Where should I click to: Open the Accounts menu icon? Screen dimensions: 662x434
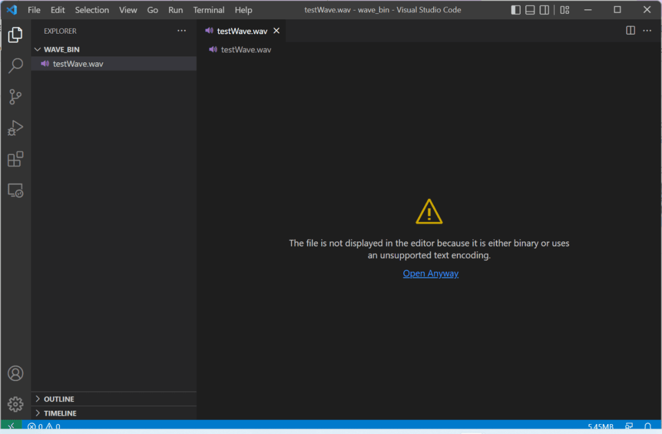coord(15,373)
